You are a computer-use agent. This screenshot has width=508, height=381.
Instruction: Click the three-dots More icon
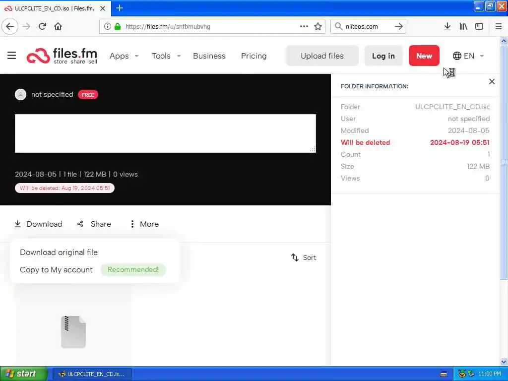(132, 224)
